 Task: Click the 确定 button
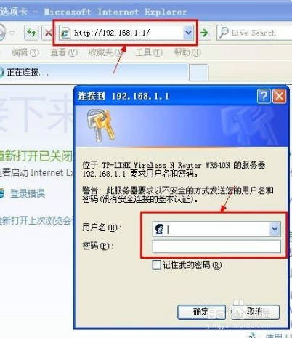click(x=201, y=312)
